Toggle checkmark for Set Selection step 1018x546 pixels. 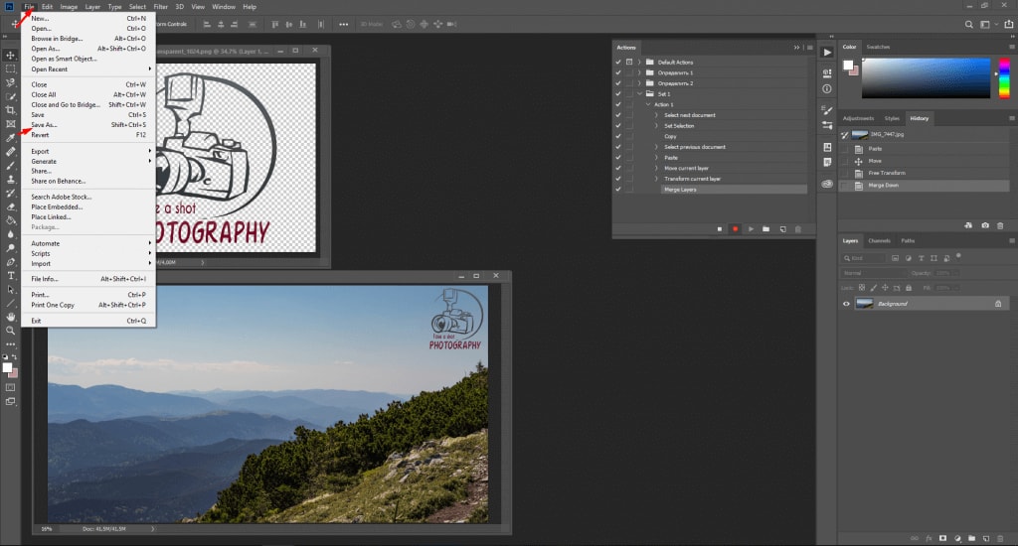coord(618,126)
